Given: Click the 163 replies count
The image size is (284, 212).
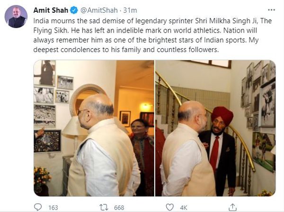Looking at the screenshot, I should point(53,207).
